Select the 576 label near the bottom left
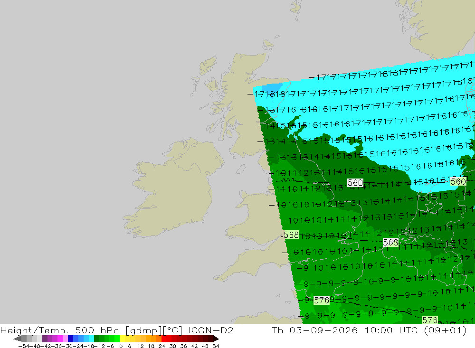This screenshot has height=348, width=475. tap(322, 301)
